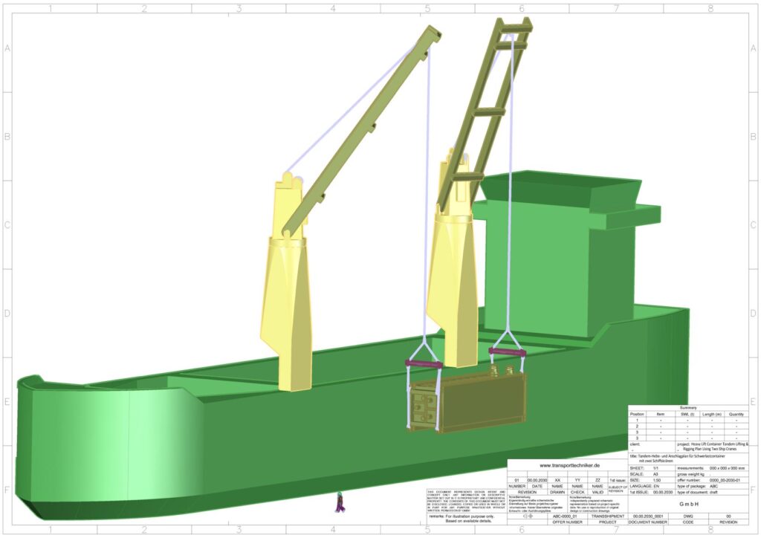Click the 'DWG' cell
761x538 pixels.
687,516
